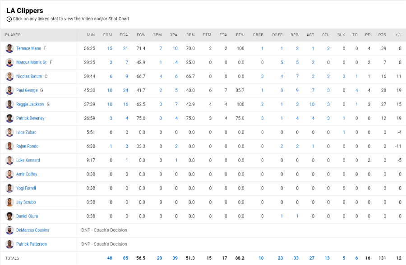Click the FG% column header
Image resolution: width=406 pixels, height=265 pixels.
[x=141, y=35]
